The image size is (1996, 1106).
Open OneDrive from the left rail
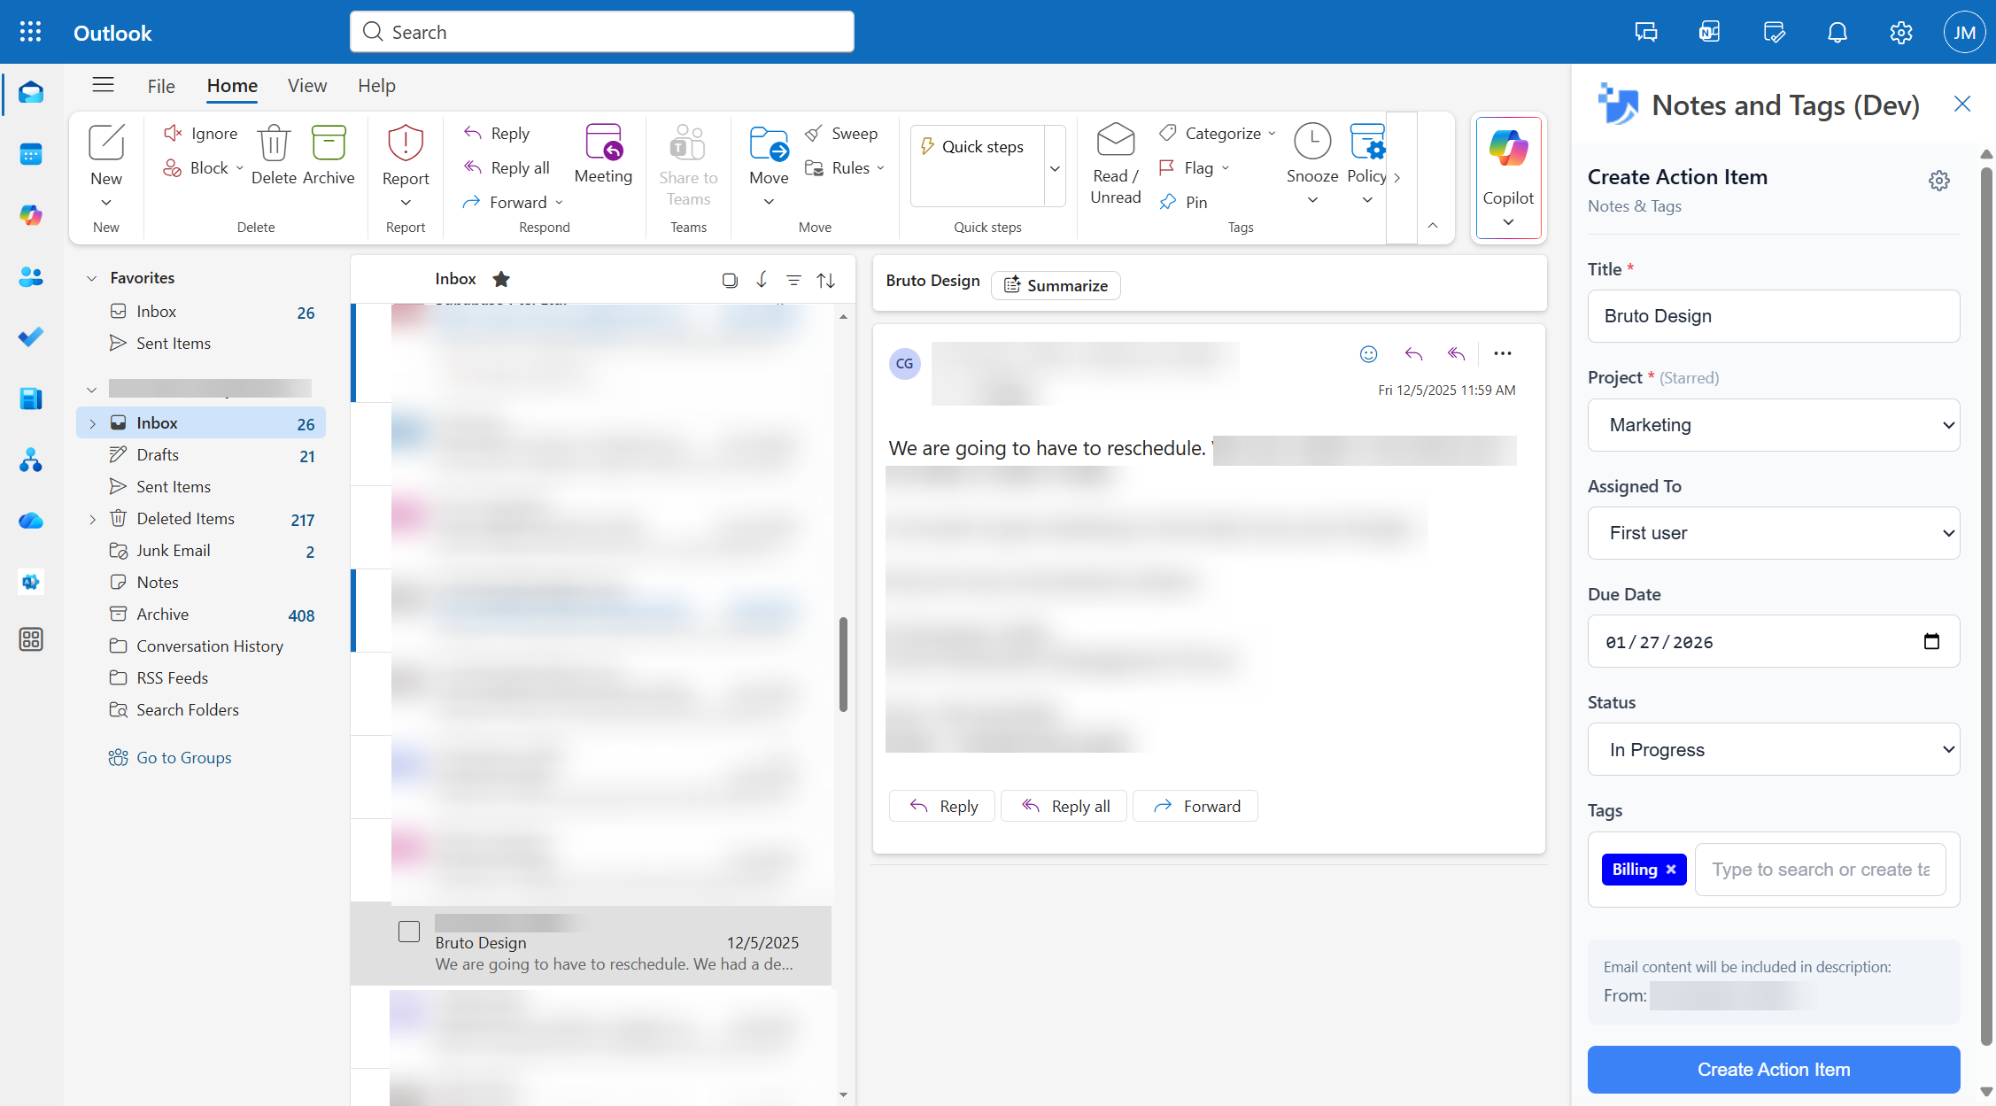pyautogui.click(x=31, y=521)
